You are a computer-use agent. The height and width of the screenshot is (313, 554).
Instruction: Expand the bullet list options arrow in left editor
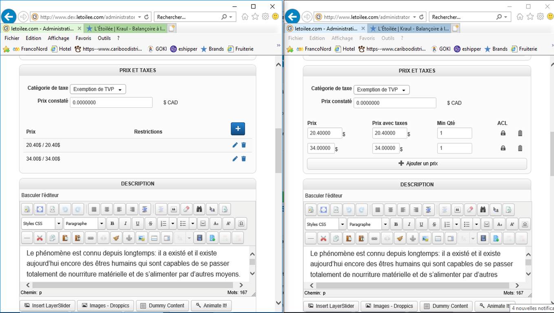pos(192,224)
